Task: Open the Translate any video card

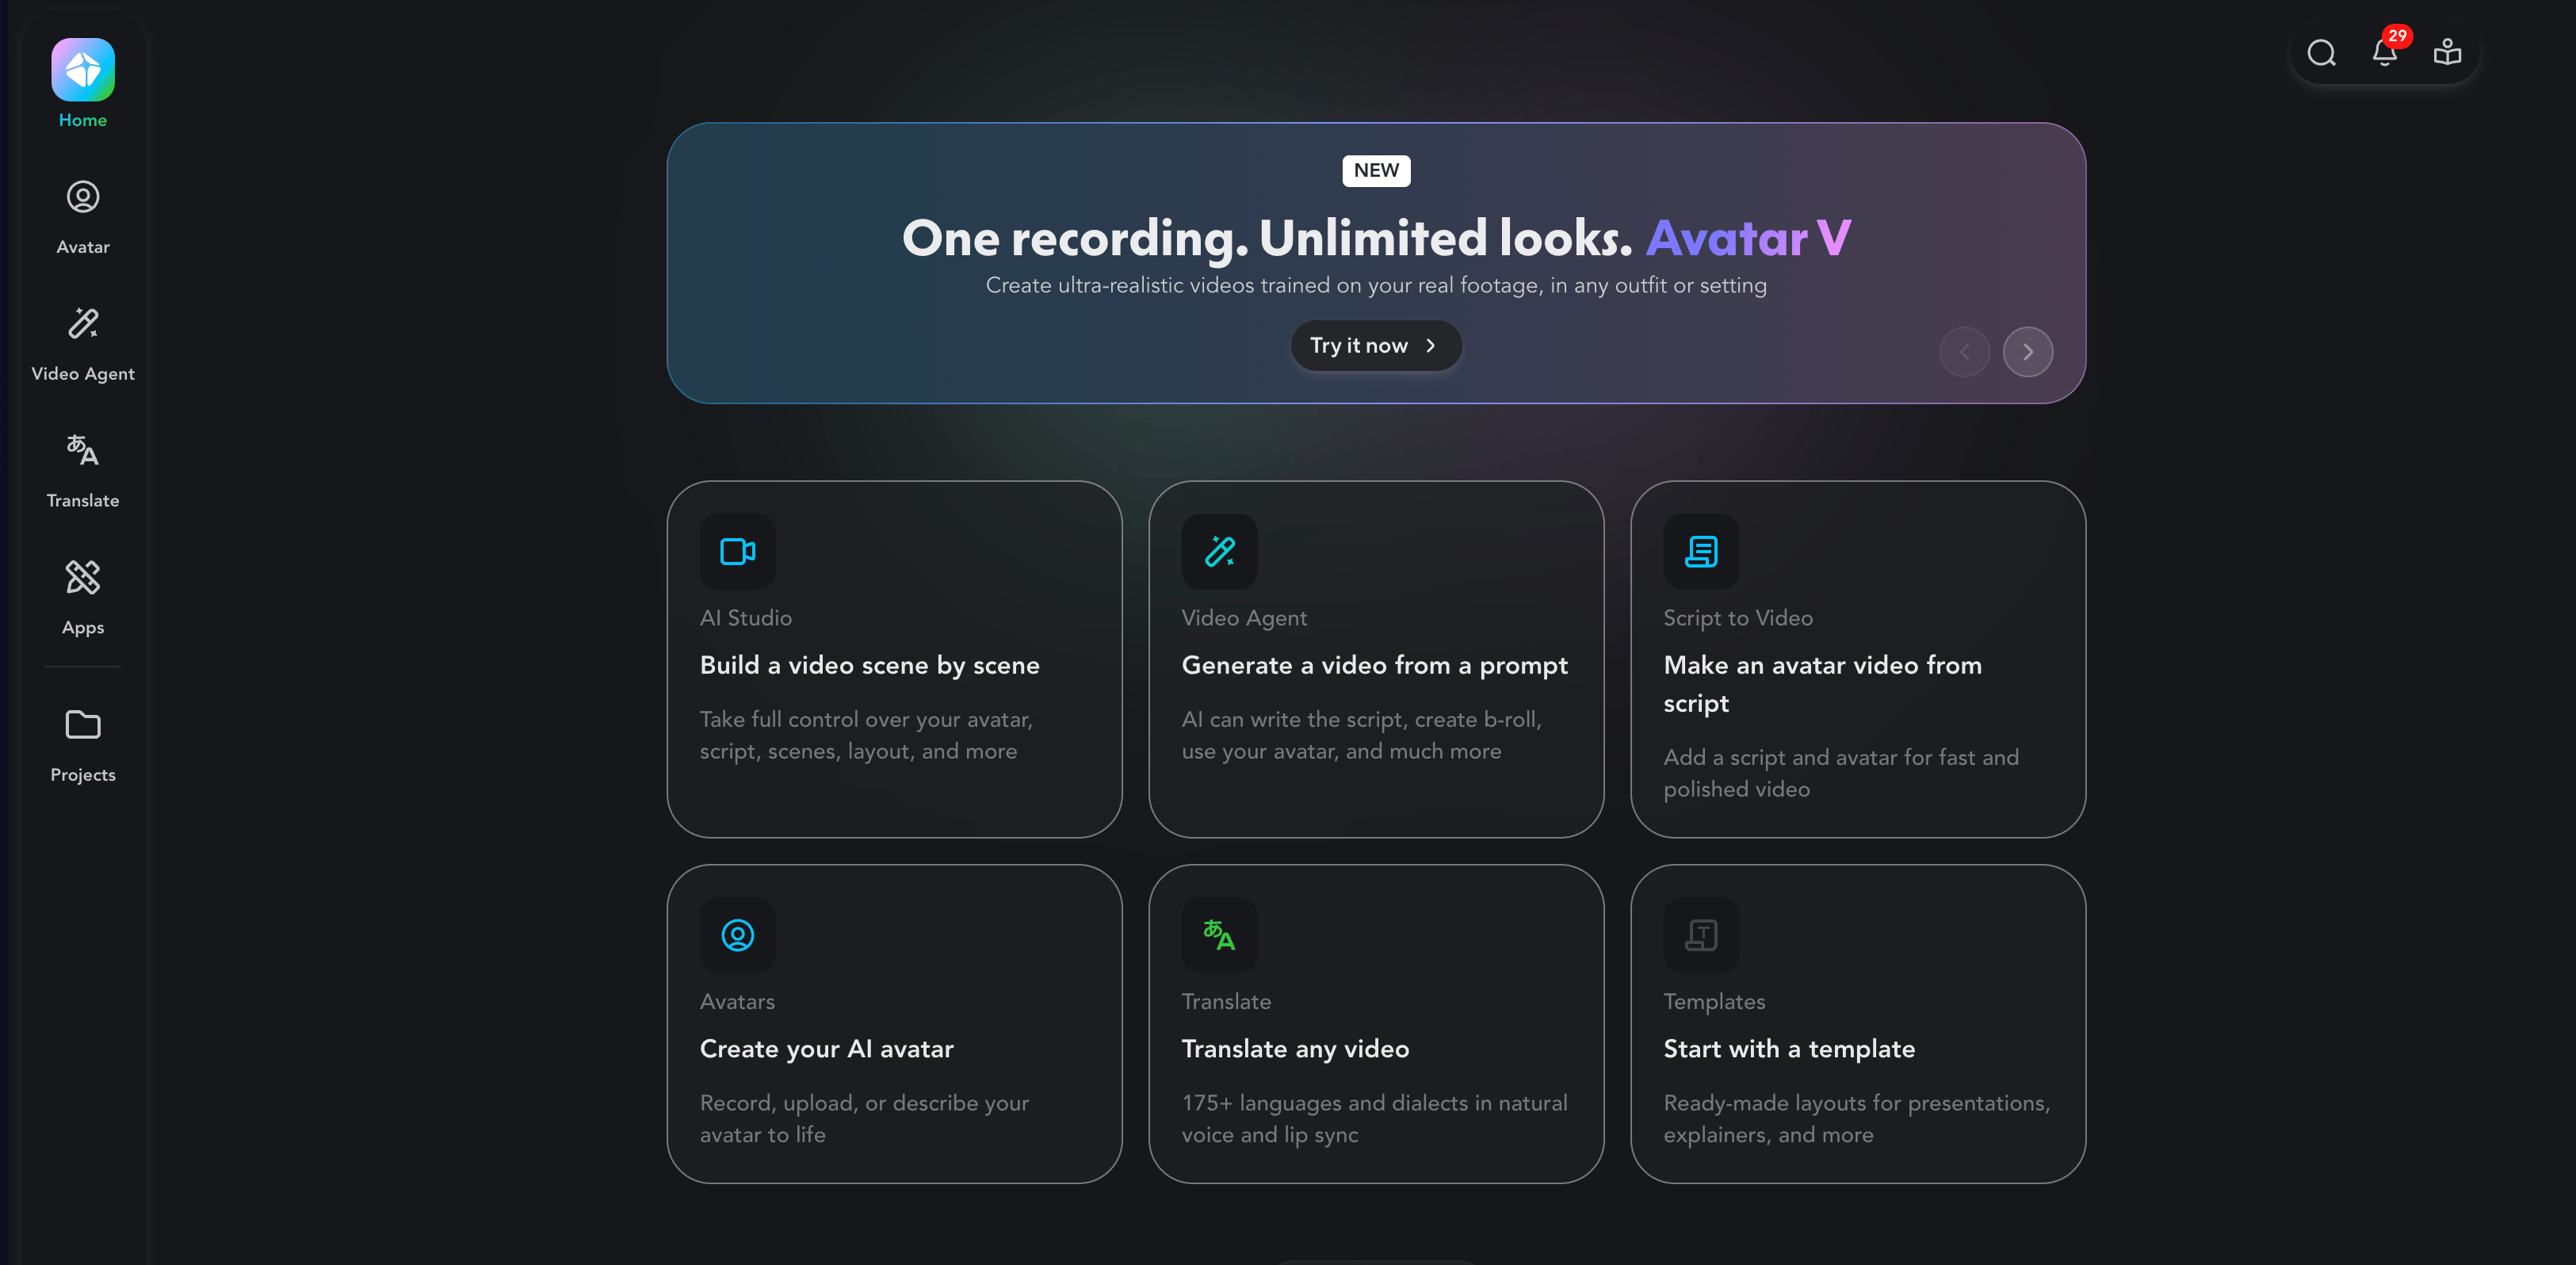Action: (1376, 1024)
